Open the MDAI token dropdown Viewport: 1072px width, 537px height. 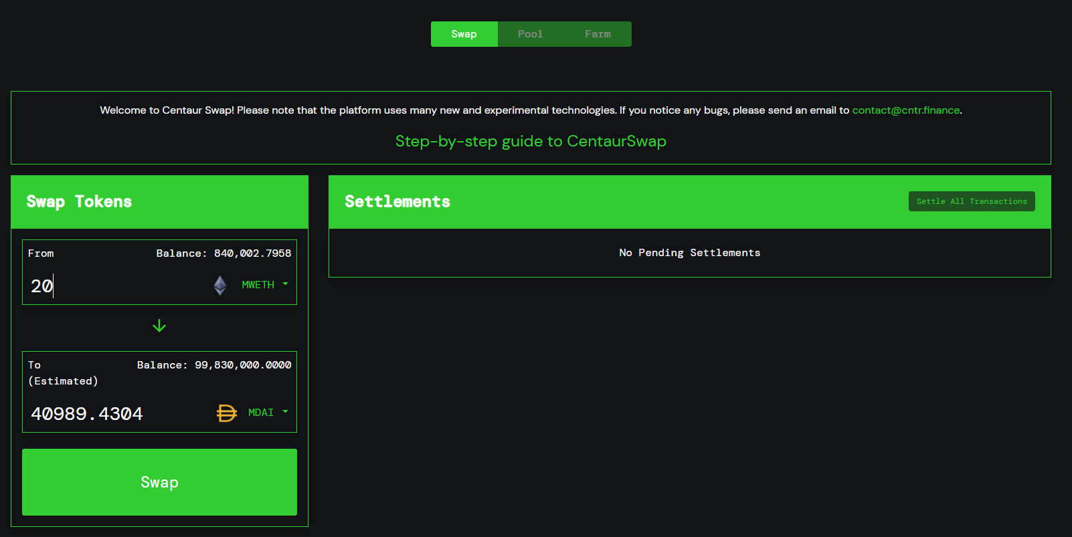tap(268, 413)
